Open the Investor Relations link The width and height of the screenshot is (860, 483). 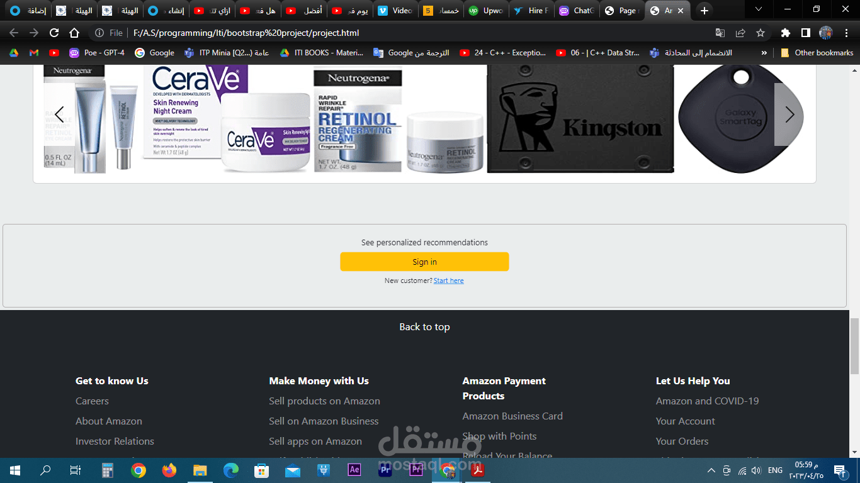[x=115, y=441]
